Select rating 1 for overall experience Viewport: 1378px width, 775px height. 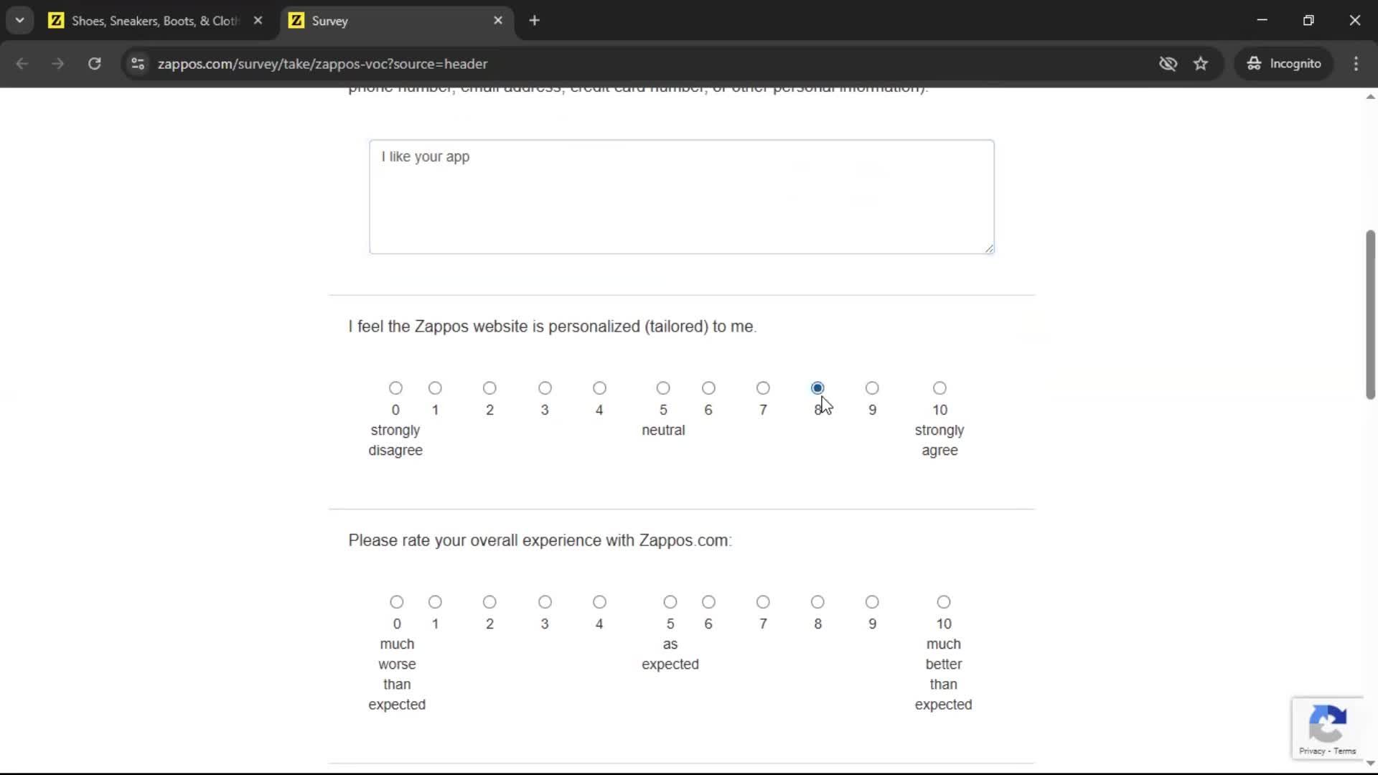point(435,602)
